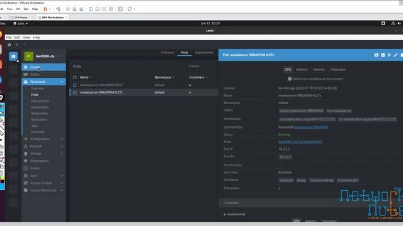
Task: Show the Network metrics tab
Action: (x=319, y=70)
